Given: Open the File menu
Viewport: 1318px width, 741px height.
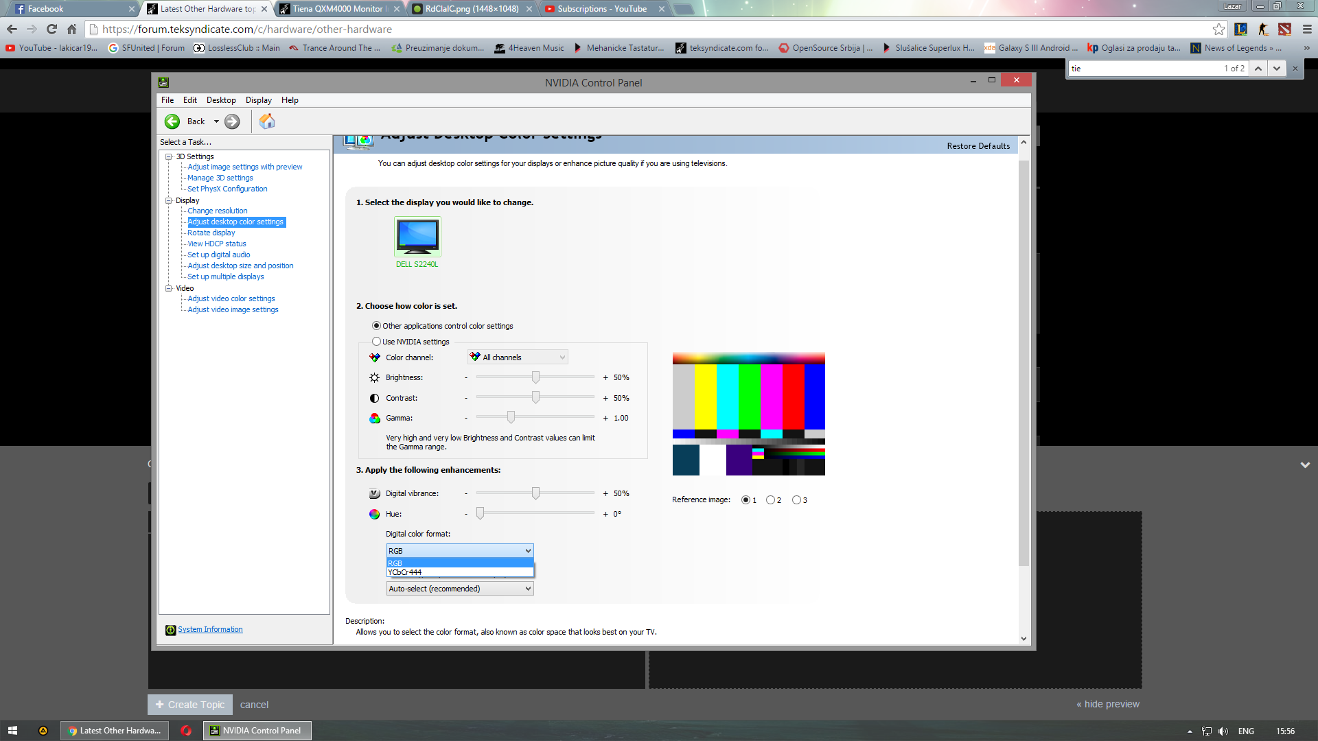Looking at the screenshot, I should point(167,100).
